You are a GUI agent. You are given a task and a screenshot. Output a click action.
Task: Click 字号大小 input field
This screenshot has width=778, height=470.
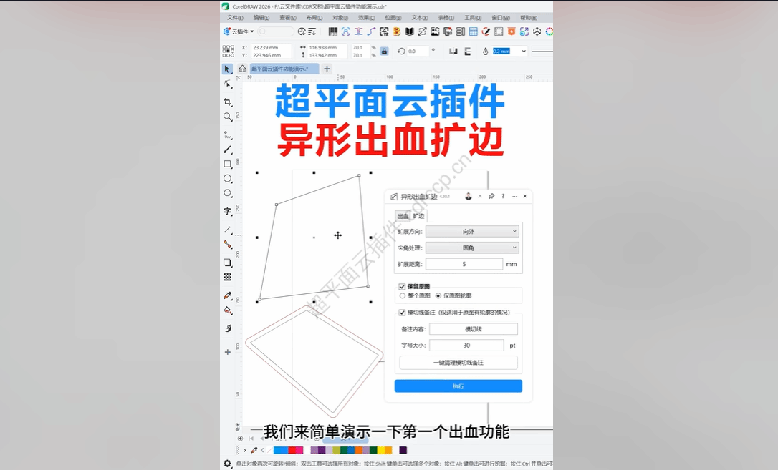pyautogui.click(x=466, y=346)
